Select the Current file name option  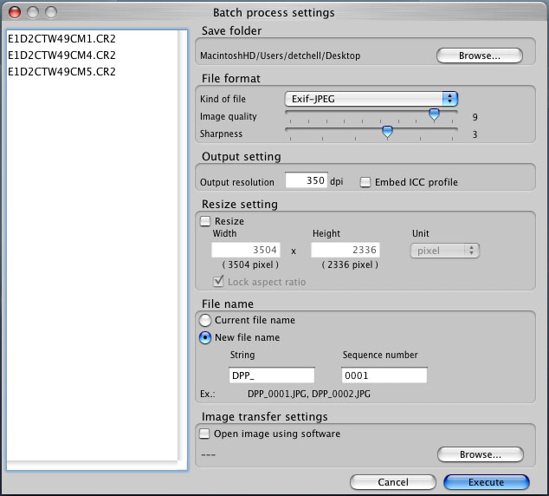(206, 320)
